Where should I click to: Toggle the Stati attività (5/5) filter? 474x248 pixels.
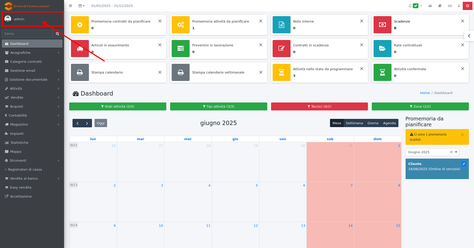[x=118, y=107]
